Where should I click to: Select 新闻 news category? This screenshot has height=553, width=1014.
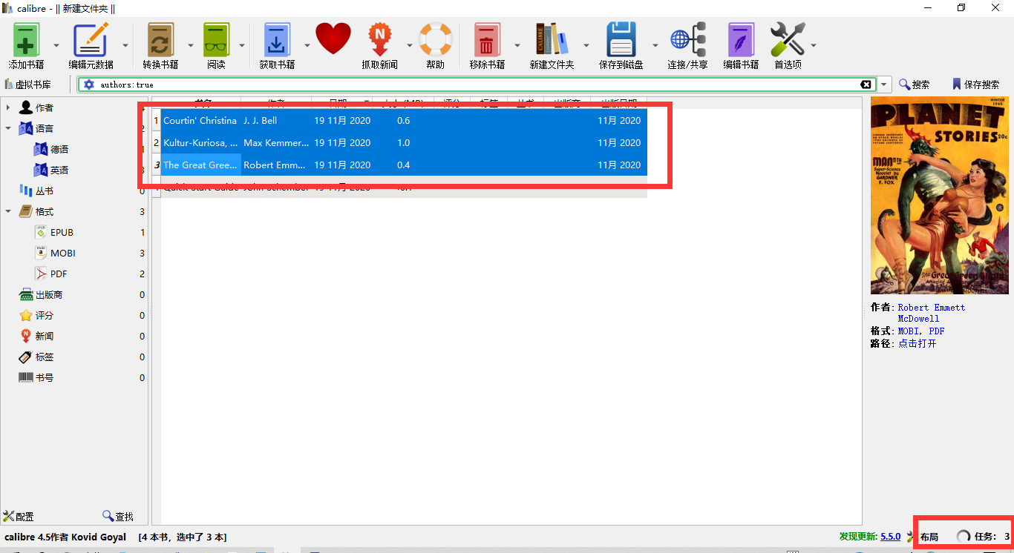tap(45, 337)
